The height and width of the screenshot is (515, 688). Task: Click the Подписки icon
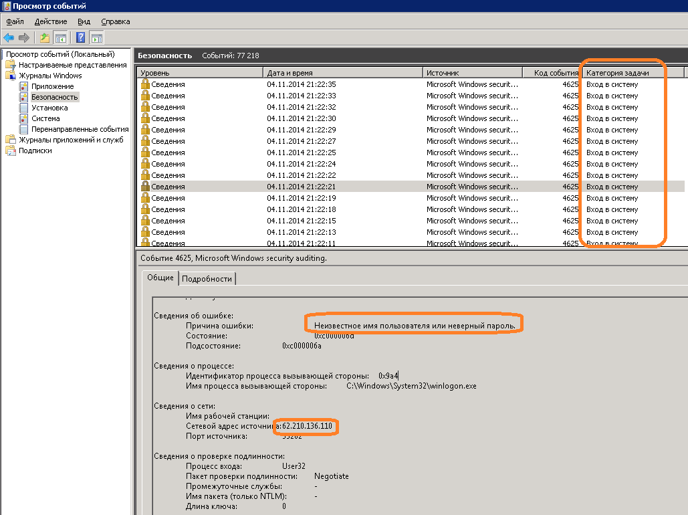coord(11,150)
